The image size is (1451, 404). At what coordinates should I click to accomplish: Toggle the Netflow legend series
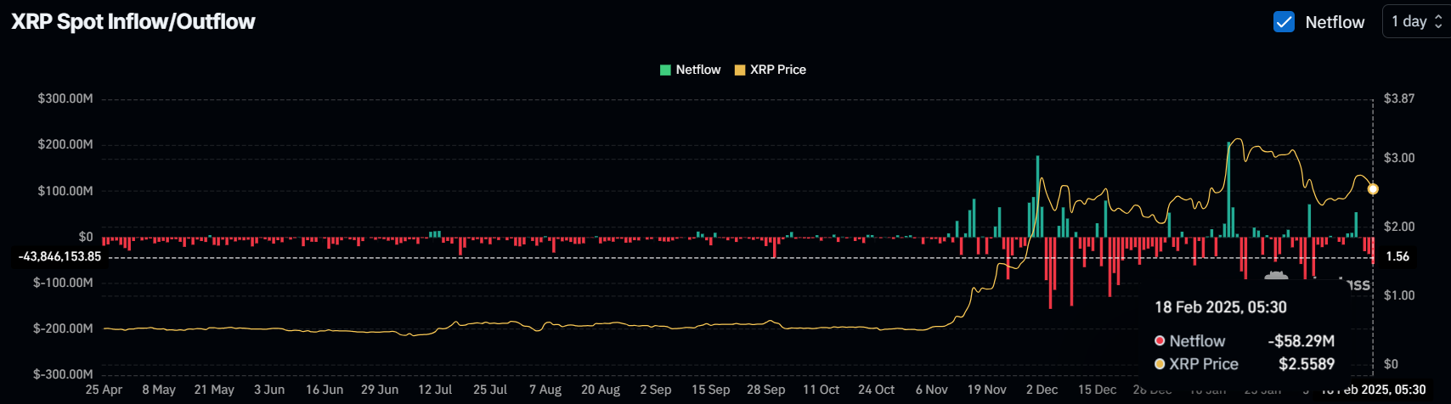[x=691, y=70]
